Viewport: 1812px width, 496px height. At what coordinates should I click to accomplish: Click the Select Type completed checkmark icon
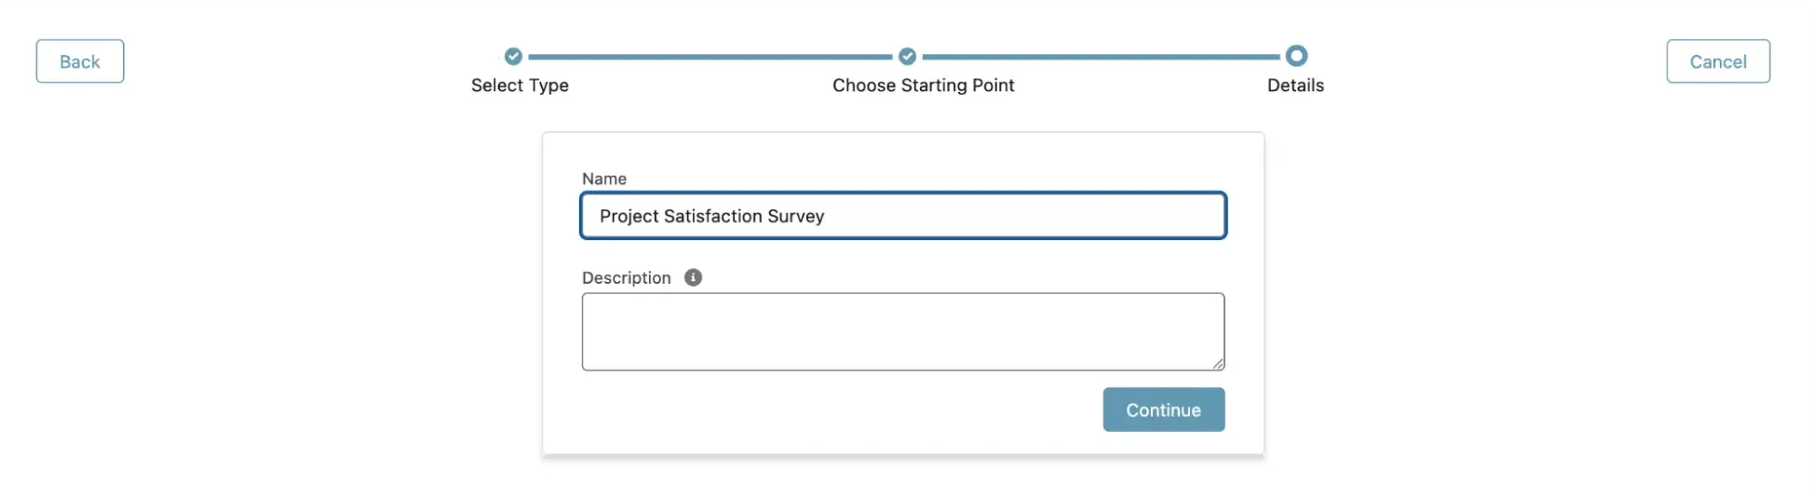[x=513, y=56]
